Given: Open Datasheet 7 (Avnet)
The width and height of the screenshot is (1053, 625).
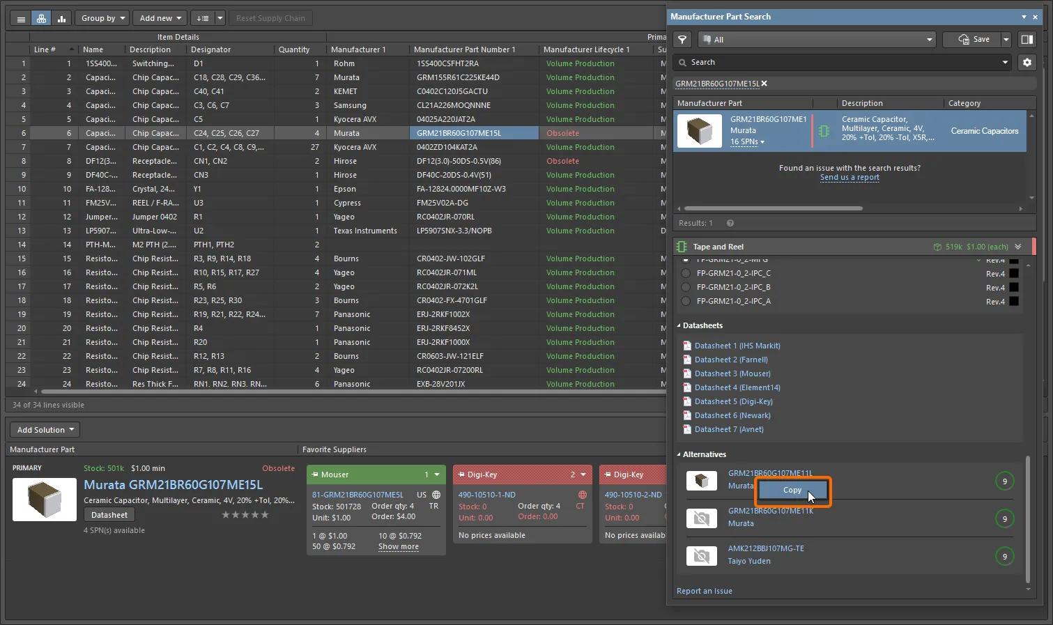Looking at the screenshot, I should coord(729,429).
